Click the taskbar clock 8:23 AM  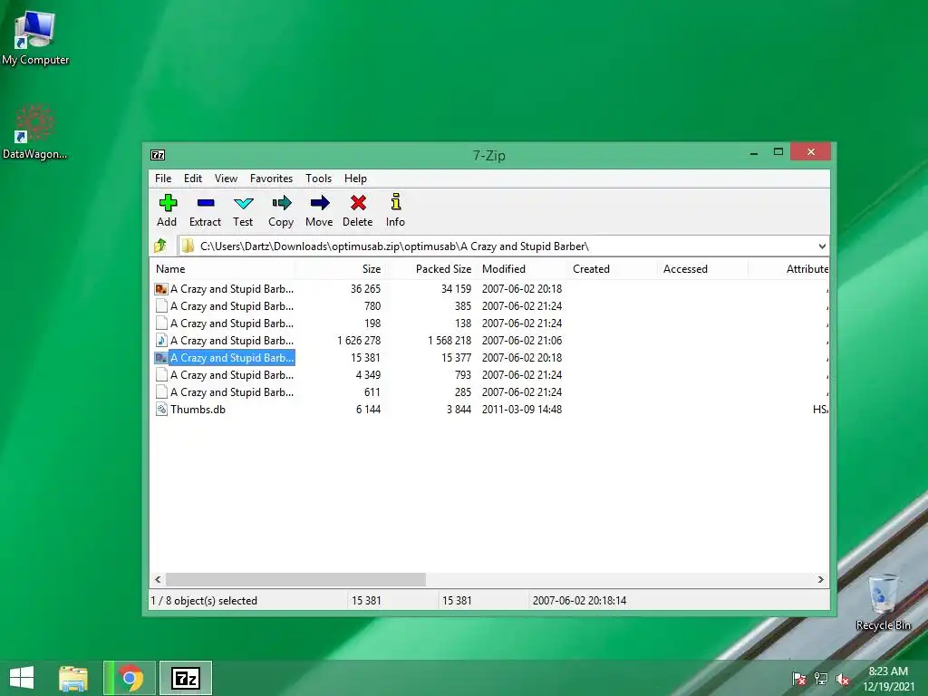coord(888,672)
